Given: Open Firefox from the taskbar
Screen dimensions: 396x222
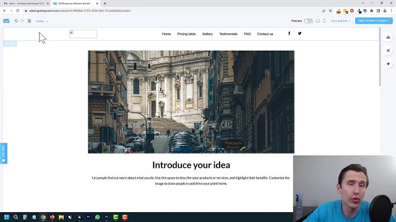Looking at the screenshot, I should click(52, 217).
